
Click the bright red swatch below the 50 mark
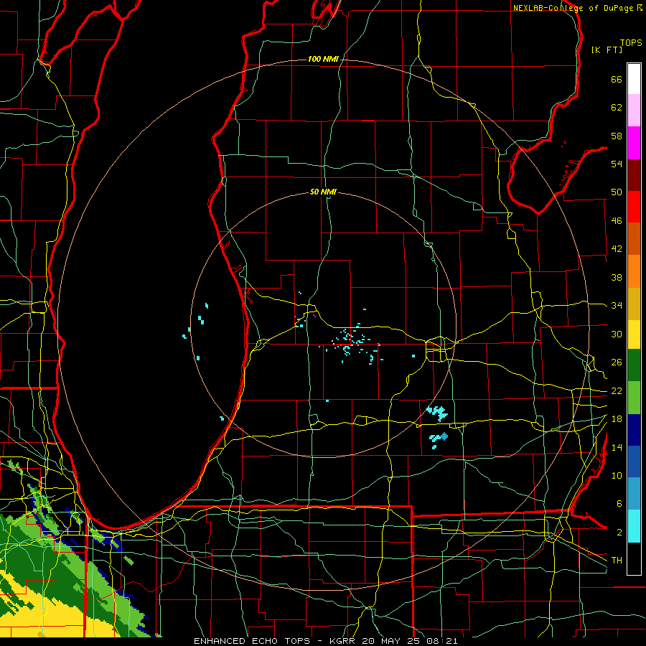[x=634, y=207]
